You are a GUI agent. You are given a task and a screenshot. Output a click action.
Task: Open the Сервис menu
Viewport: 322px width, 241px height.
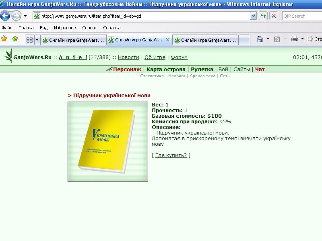point(89,28)
